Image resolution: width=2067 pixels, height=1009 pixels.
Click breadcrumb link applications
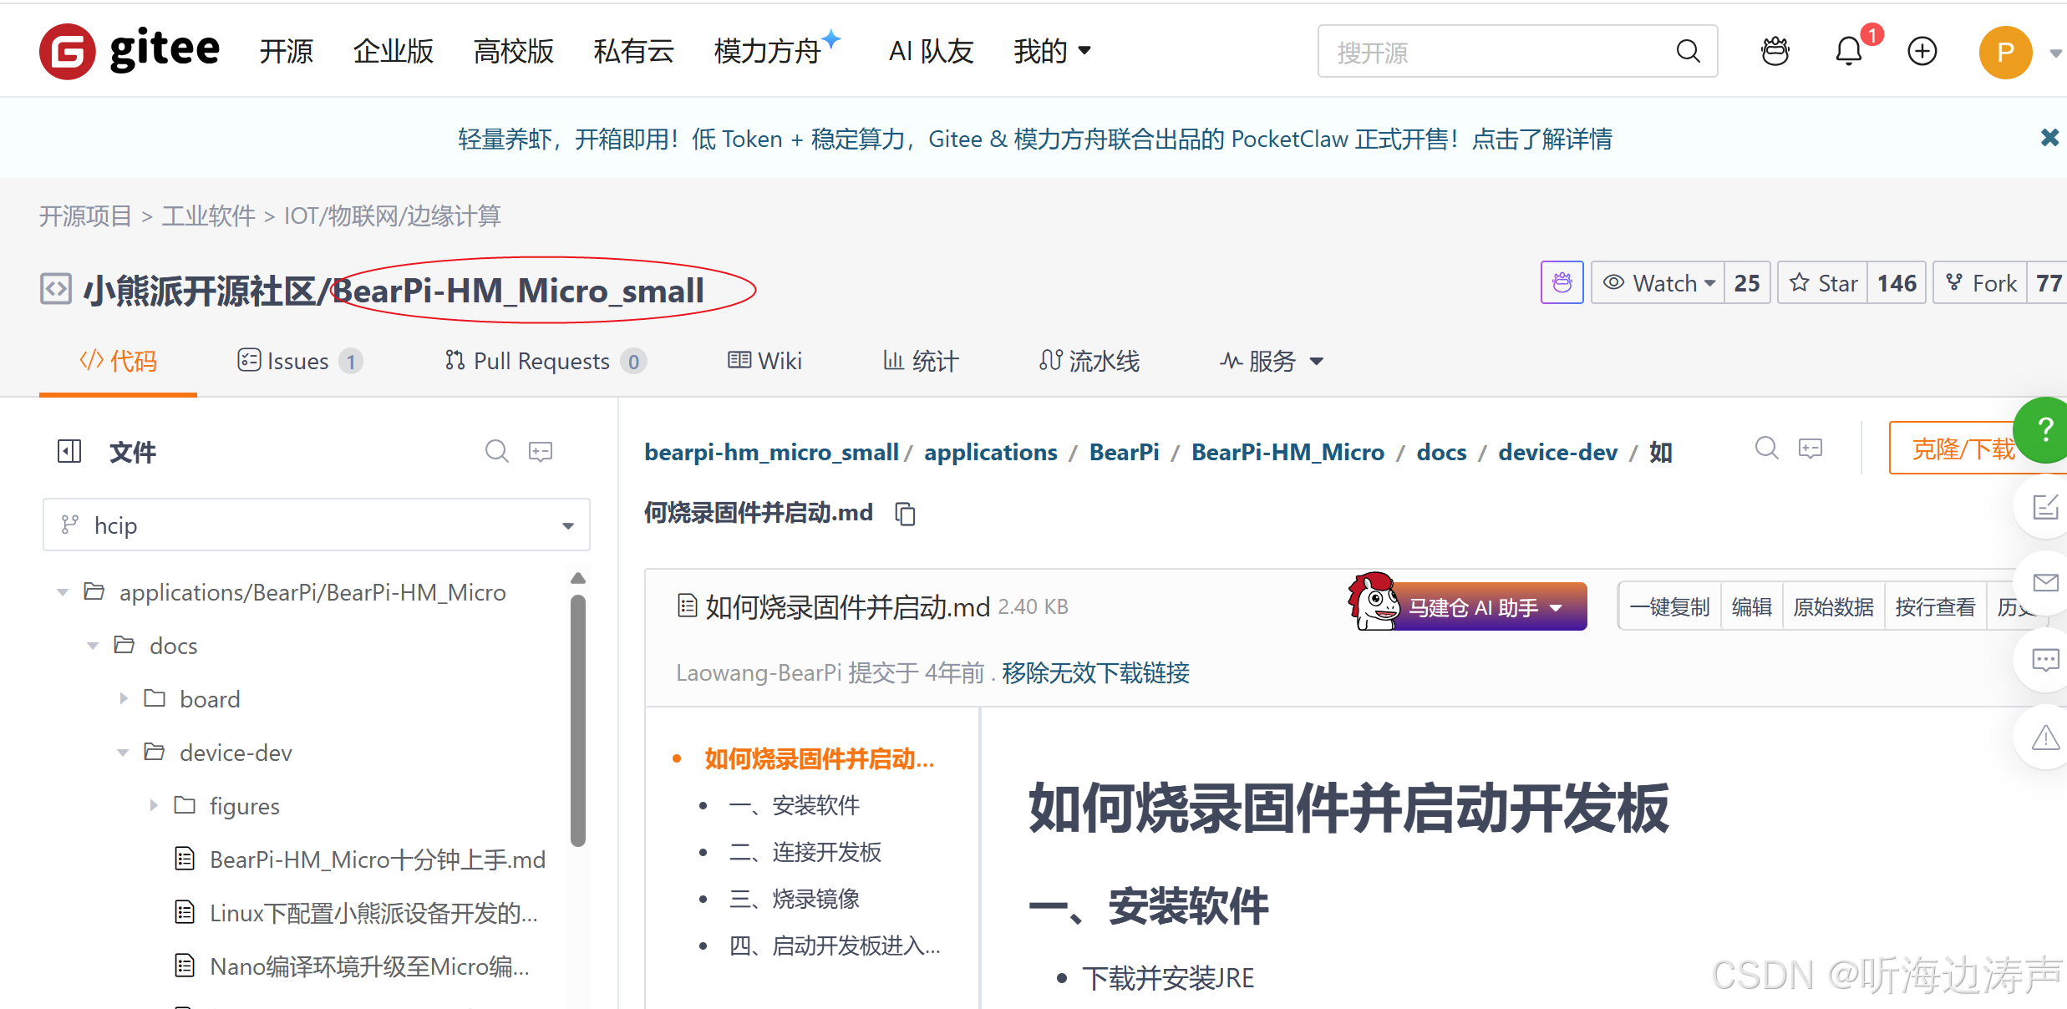(990, 452)
